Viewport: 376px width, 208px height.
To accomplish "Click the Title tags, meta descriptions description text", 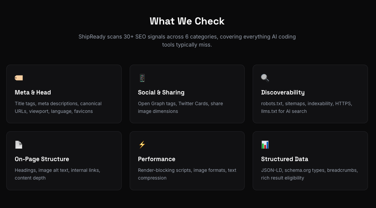I will pyautogui.click(x=58, y=107).
